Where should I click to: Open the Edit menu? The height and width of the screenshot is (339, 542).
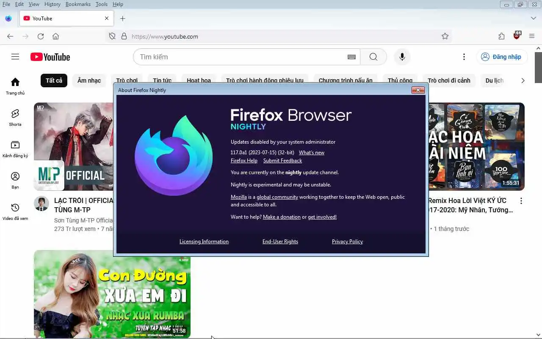click(x=19, y=4)
